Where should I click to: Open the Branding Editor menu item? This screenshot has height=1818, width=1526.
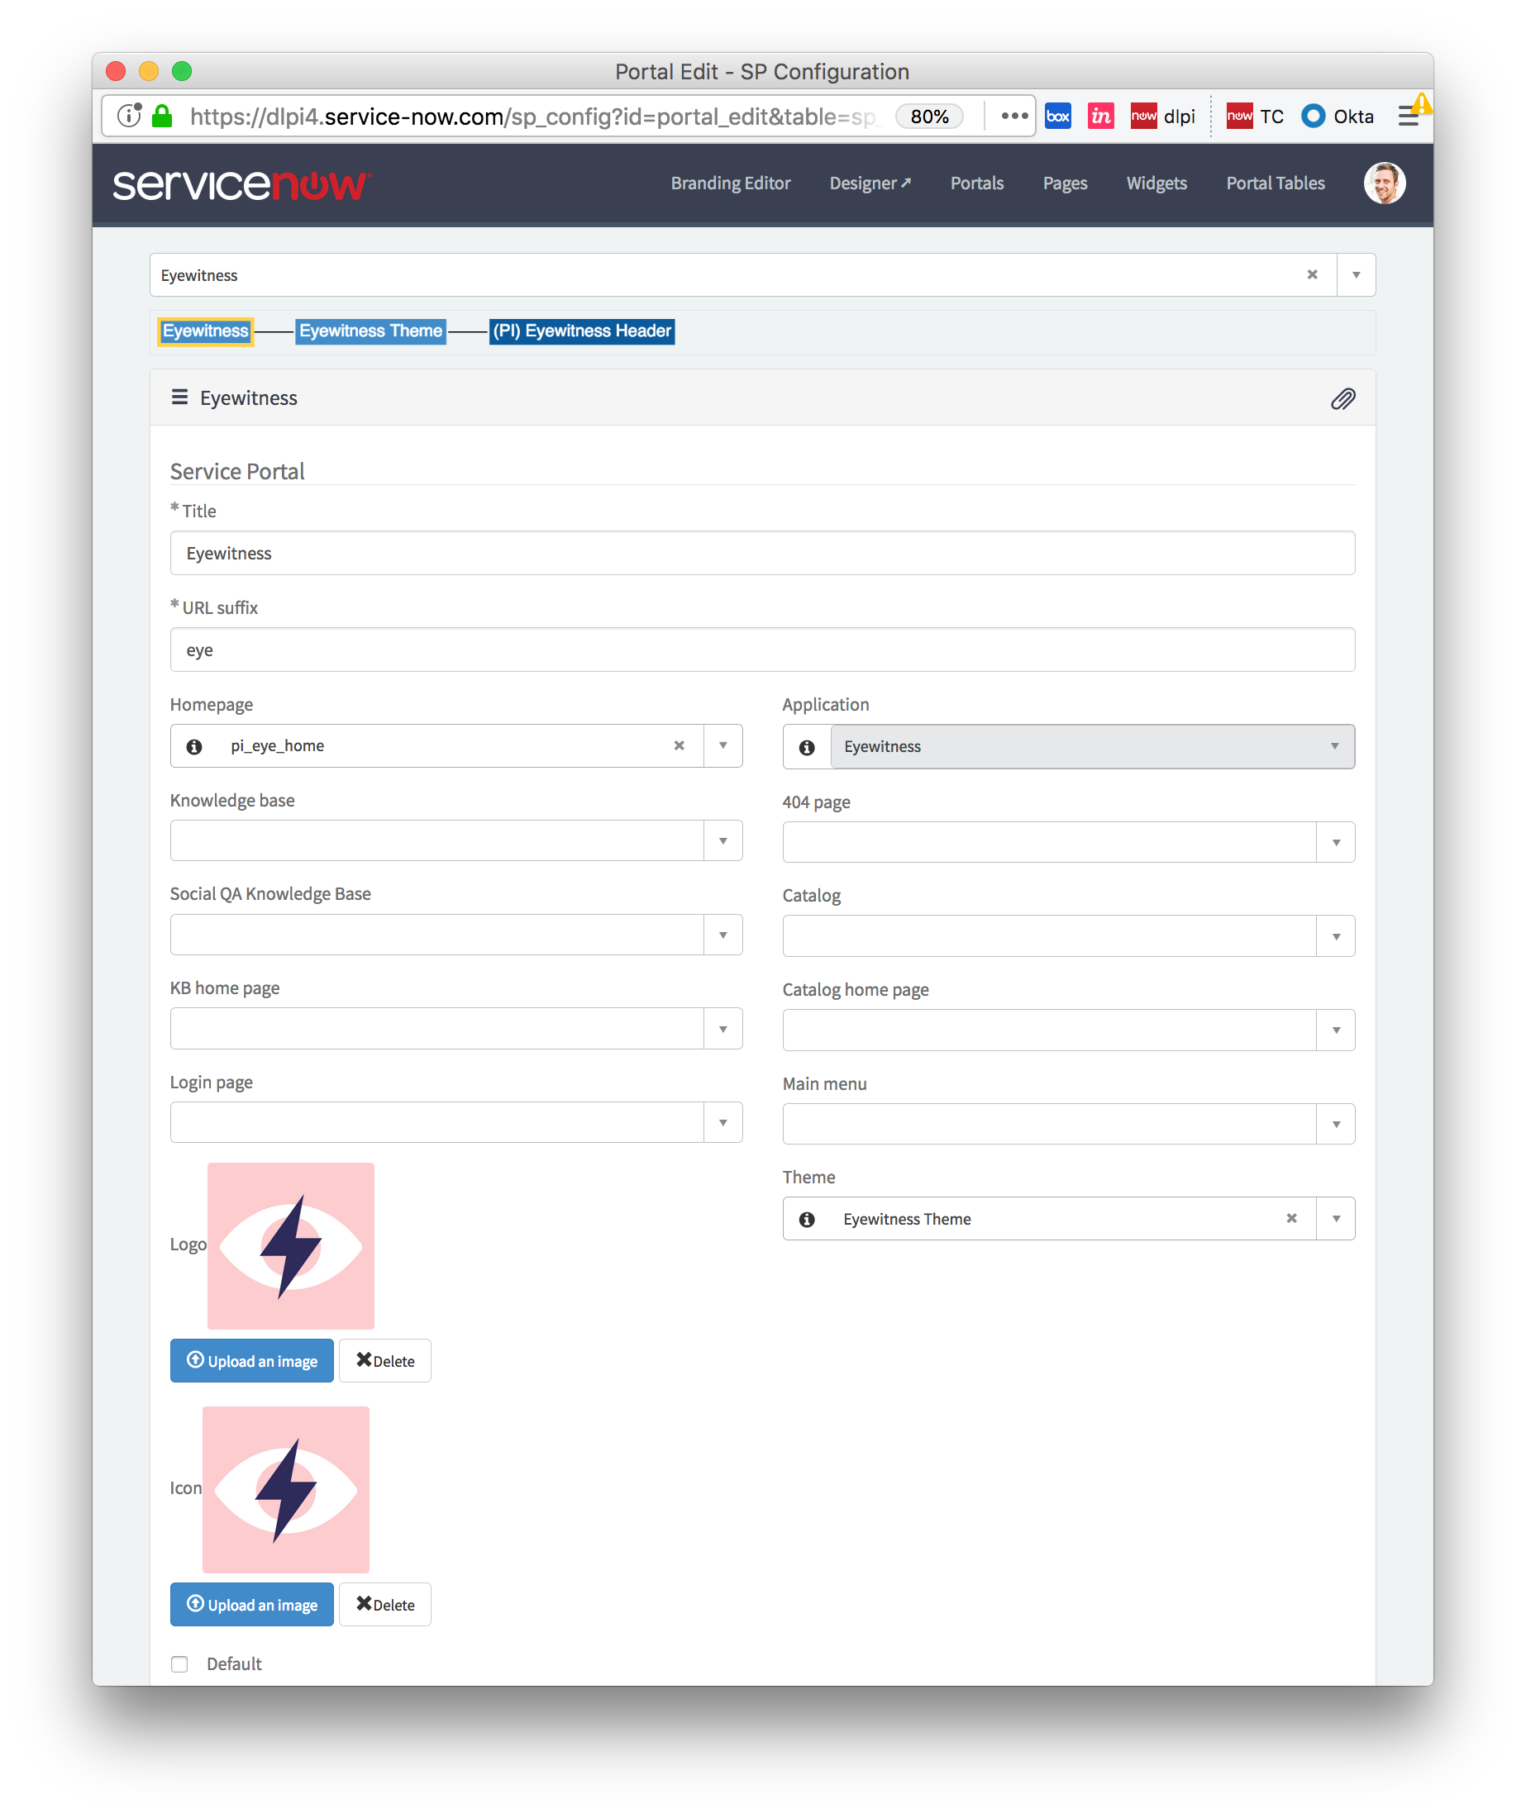[730, 183]
